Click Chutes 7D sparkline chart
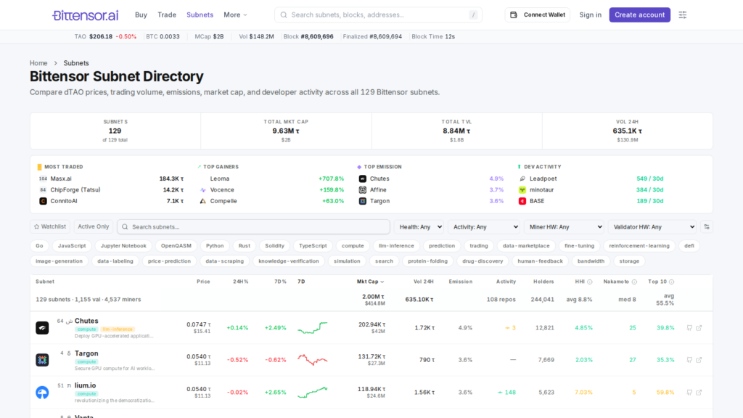The image size is (743, 418). pyautogui.click(x=312, y=327)
